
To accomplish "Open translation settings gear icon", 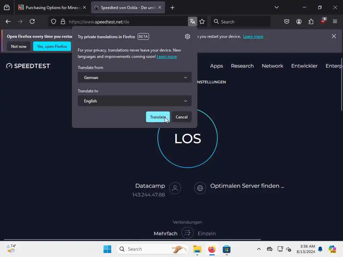I will pos(188,36).
